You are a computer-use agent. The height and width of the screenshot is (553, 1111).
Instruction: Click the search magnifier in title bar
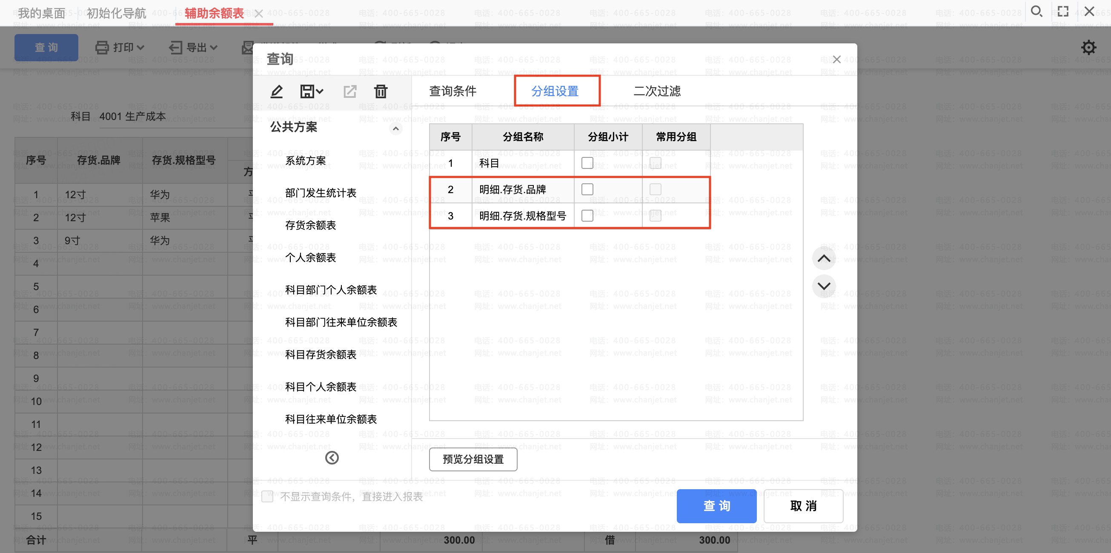click(x=1037, y=11)
